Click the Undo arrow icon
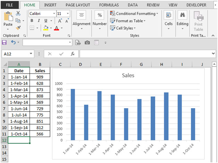 click(13, 42)
